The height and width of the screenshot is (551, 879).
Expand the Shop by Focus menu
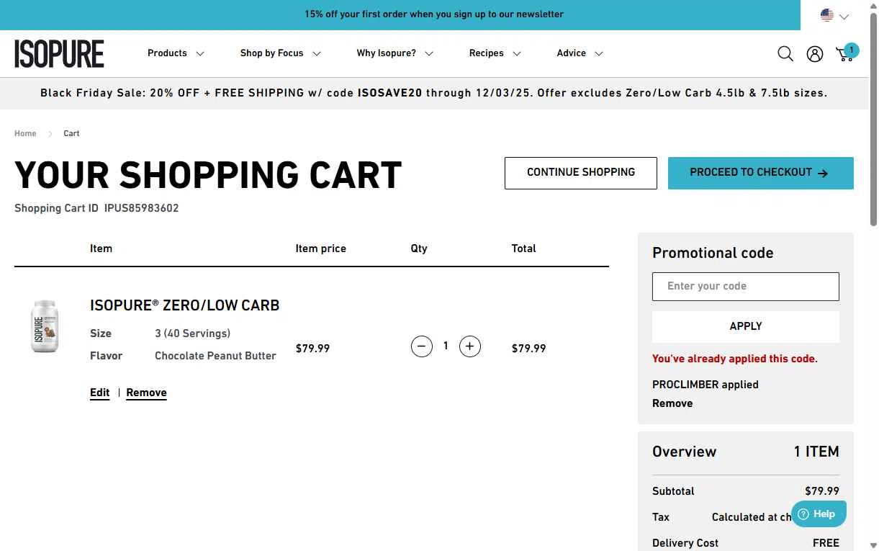(280, 53)
